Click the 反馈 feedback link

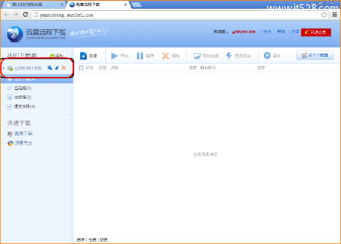pyautogui.click(x=295, y=32)
